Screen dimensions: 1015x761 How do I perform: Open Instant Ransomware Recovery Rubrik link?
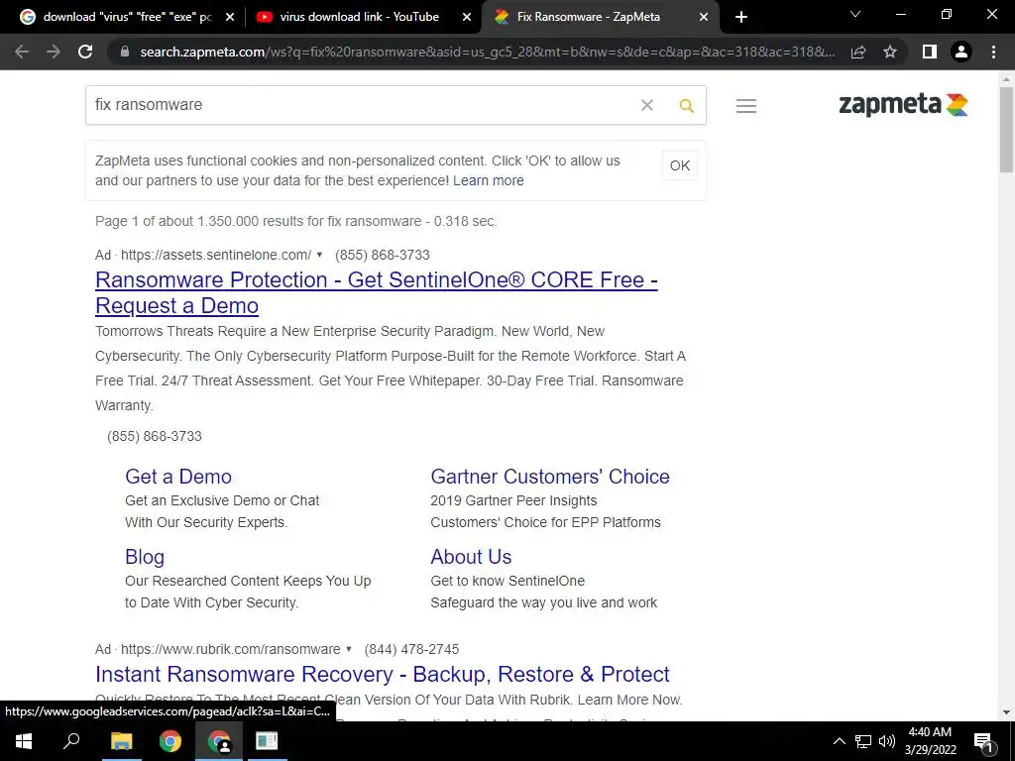(x=382, y=674)
